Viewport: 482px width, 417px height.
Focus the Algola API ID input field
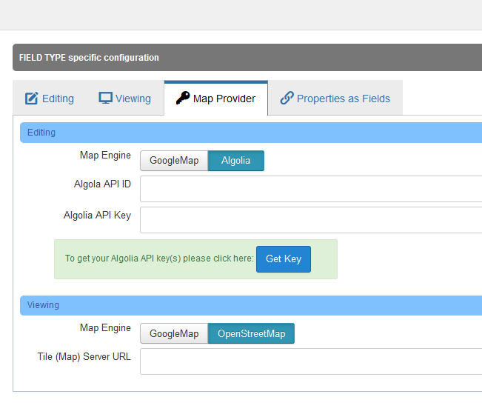pyautogui.click(x=311, y=189)
